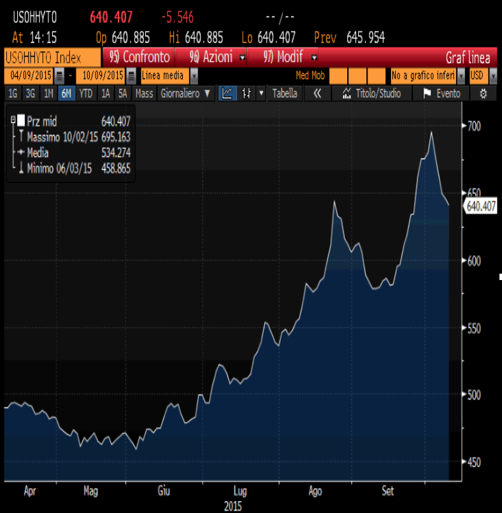Open the 95) Confronto menu
Image resolution: width=502 pixels, height=513 pixels.
[x=140, y=57]
